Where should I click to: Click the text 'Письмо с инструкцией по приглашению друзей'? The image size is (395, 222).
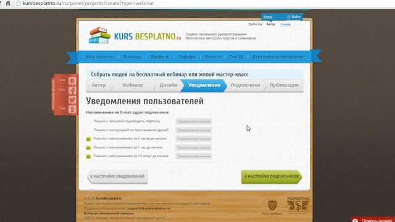131,130
